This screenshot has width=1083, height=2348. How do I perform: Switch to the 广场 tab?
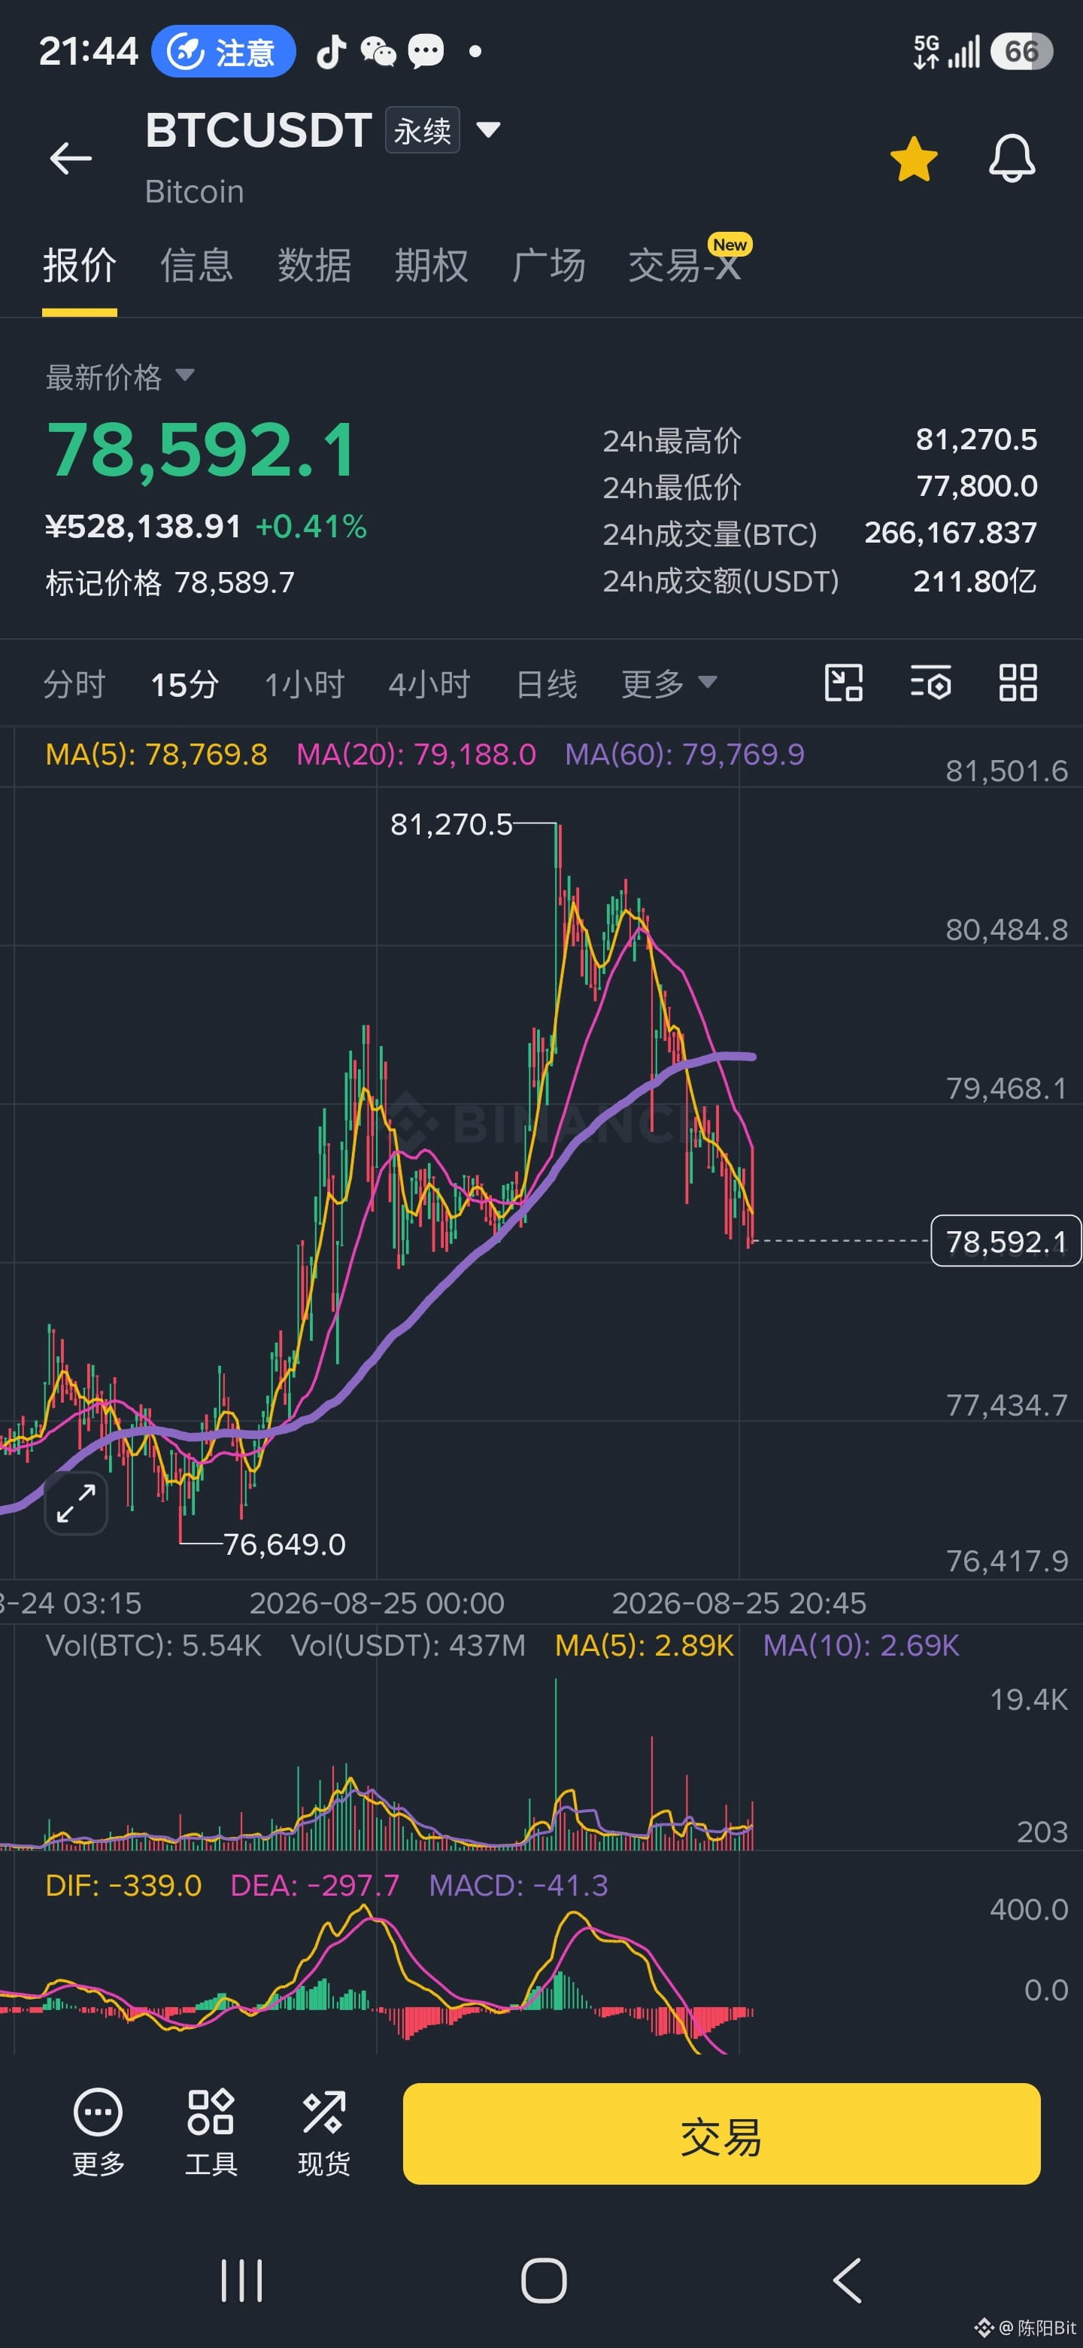pos(548,266)
